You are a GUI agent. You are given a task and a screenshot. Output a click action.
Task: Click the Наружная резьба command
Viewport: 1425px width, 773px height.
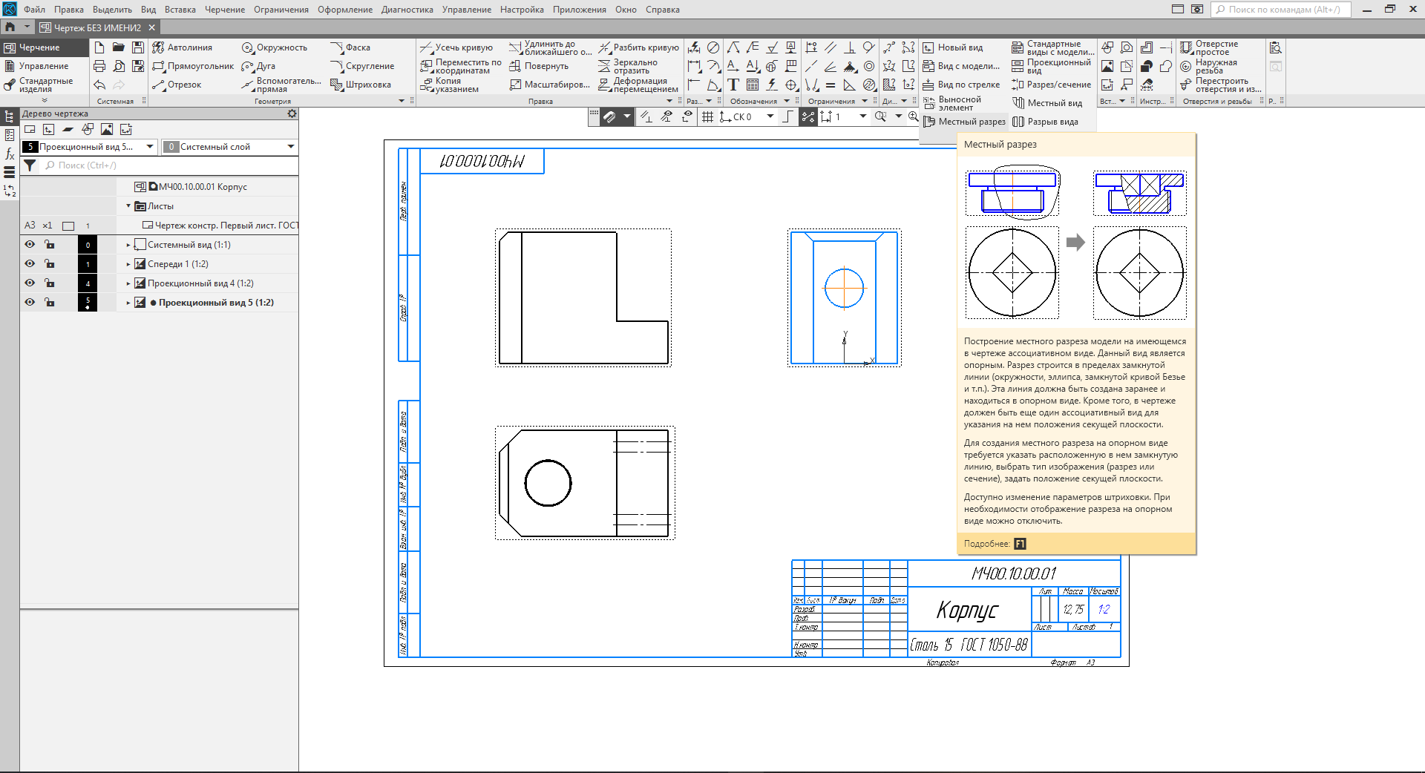coord(1210,66)
